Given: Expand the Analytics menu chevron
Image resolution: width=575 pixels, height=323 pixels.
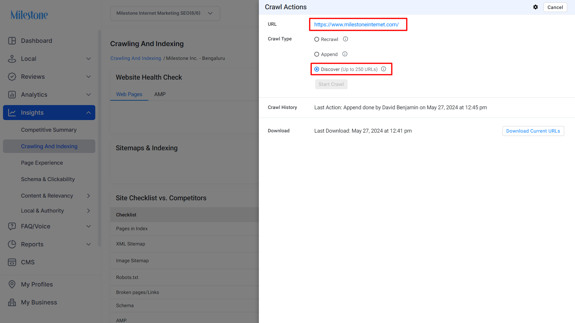Looking at the screenshot, I should tap(88, 95).
